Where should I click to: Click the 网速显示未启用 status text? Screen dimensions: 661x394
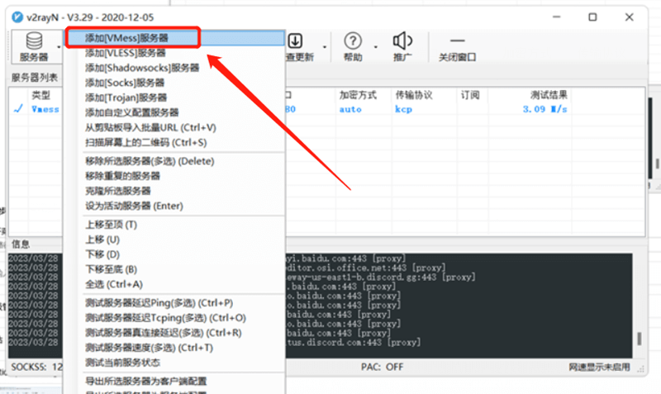click(x=599, y=367)
